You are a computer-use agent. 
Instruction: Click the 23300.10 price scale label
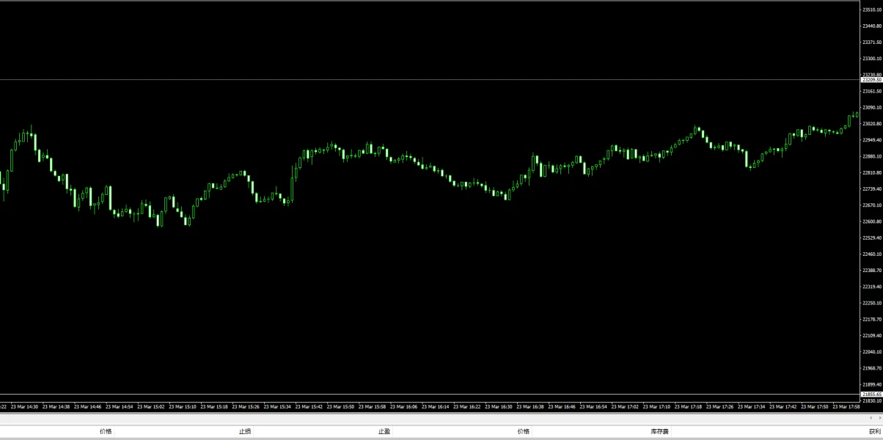pos(872,58)
